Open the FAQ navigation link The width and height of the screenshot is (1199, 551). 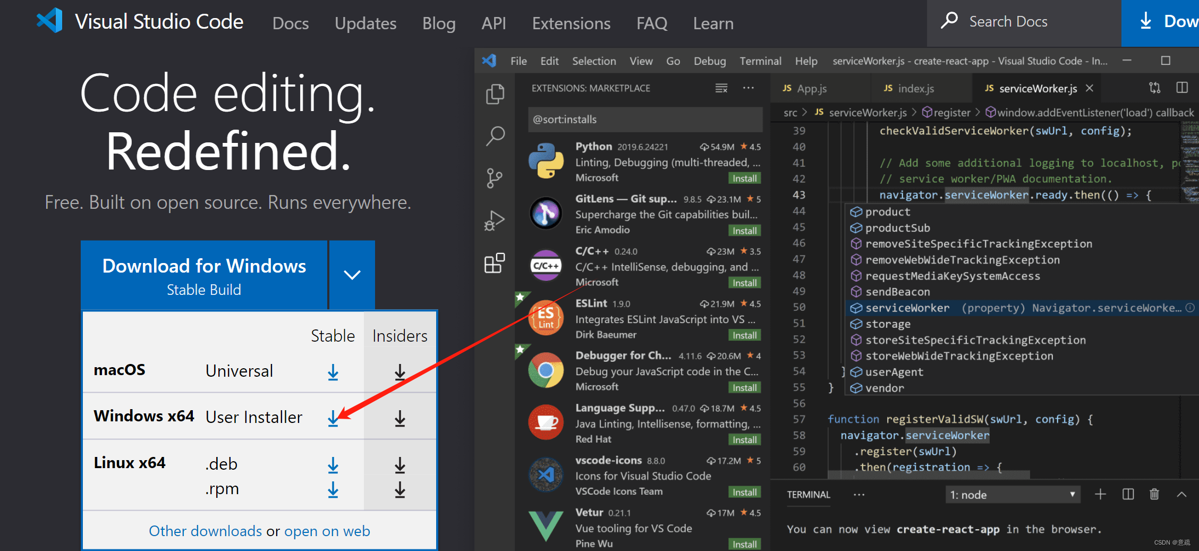coord(652,23)
